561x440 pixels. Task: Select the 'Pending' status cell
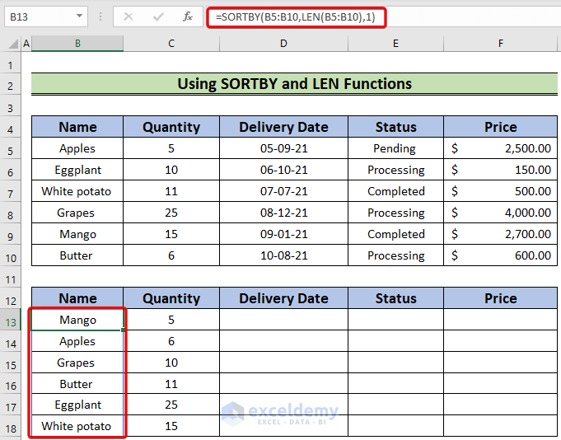pos(395,148)
